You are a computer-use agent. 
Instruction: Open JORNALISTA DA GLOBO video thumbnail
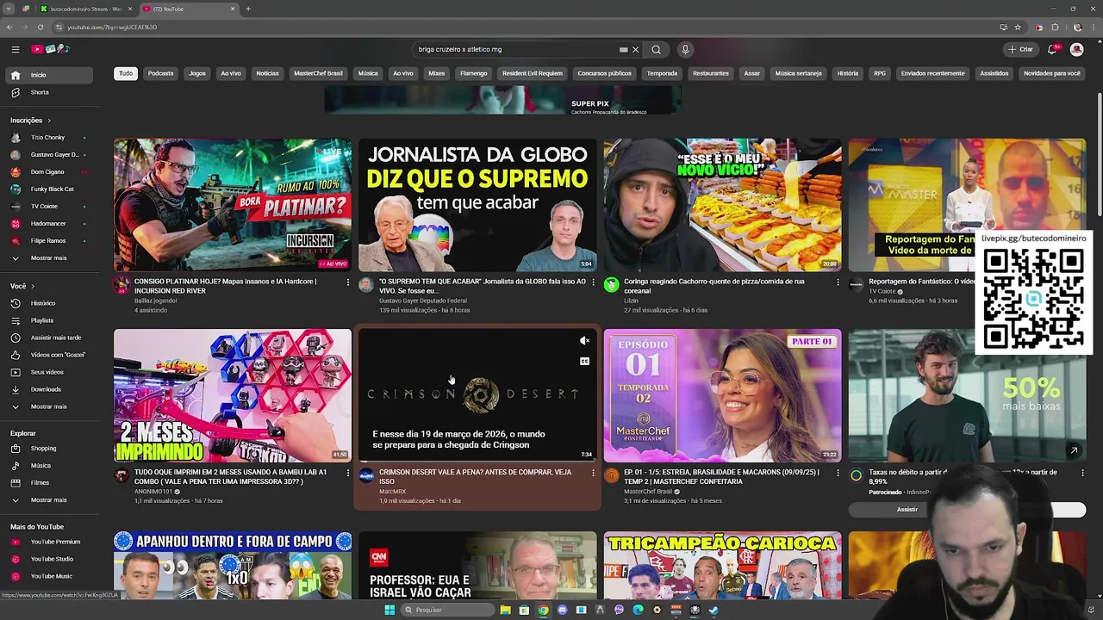[477, 205]
